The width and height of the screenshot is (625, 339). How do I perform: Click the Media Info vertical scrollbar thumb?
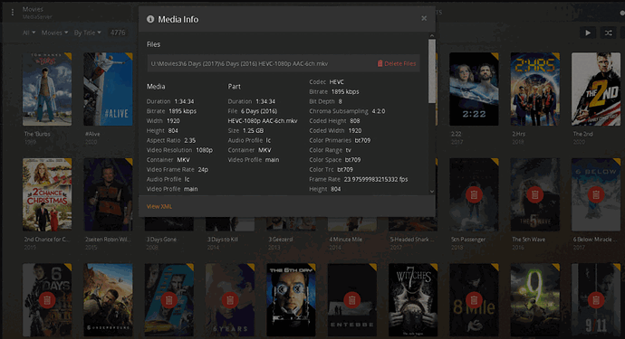pos(432,71)
